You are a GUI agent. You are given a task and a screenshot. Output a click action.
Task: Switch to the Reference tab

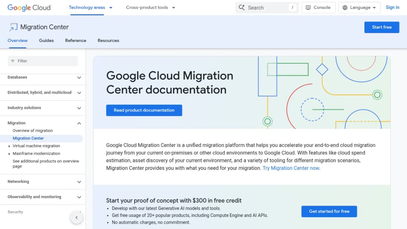[75, 40]
